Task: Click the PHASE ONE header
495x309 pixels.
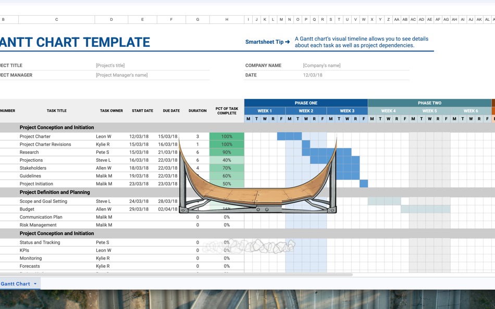Action: [x=306, y=103]
